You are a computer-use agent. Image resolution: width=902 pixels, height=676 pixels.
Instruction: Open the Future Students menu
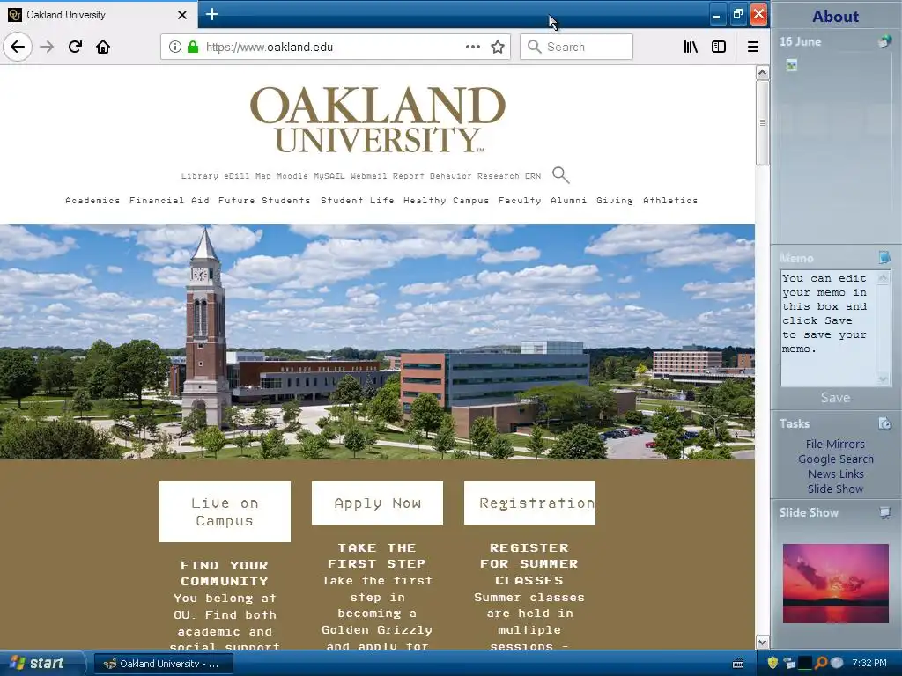pos(264,200)
